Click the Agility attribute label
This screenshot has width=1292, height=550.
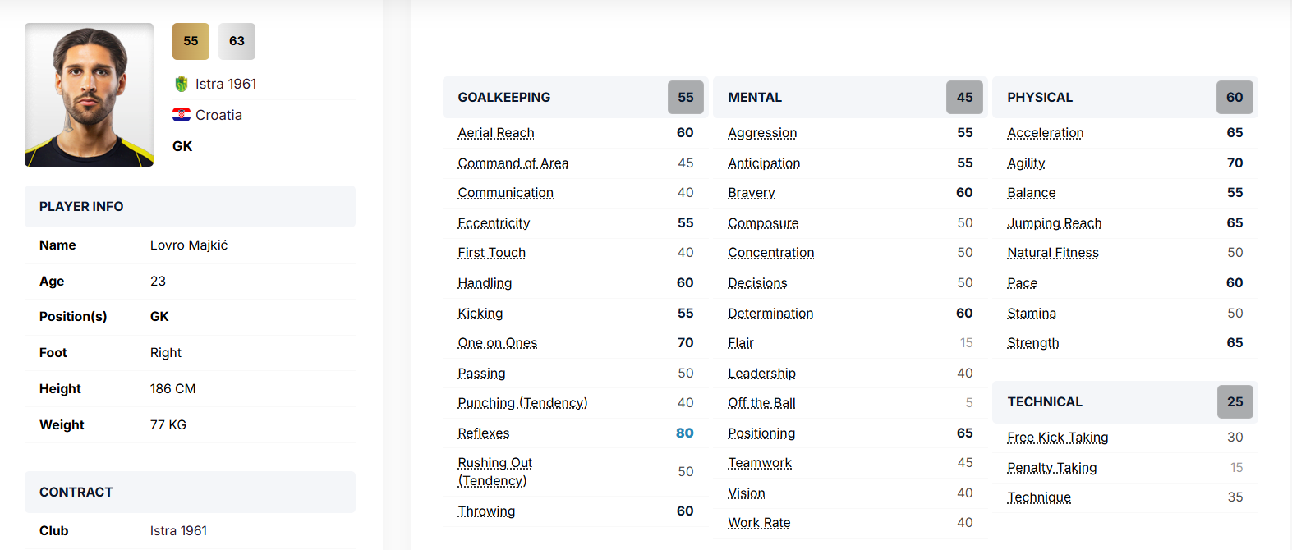click(1026, 163)
